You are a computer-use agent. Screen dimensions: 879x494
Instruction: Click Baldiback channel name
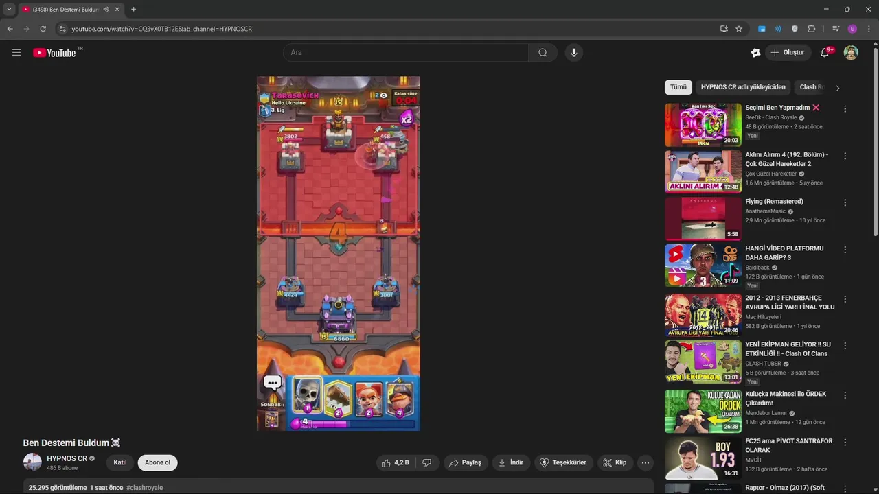point(757,268)
